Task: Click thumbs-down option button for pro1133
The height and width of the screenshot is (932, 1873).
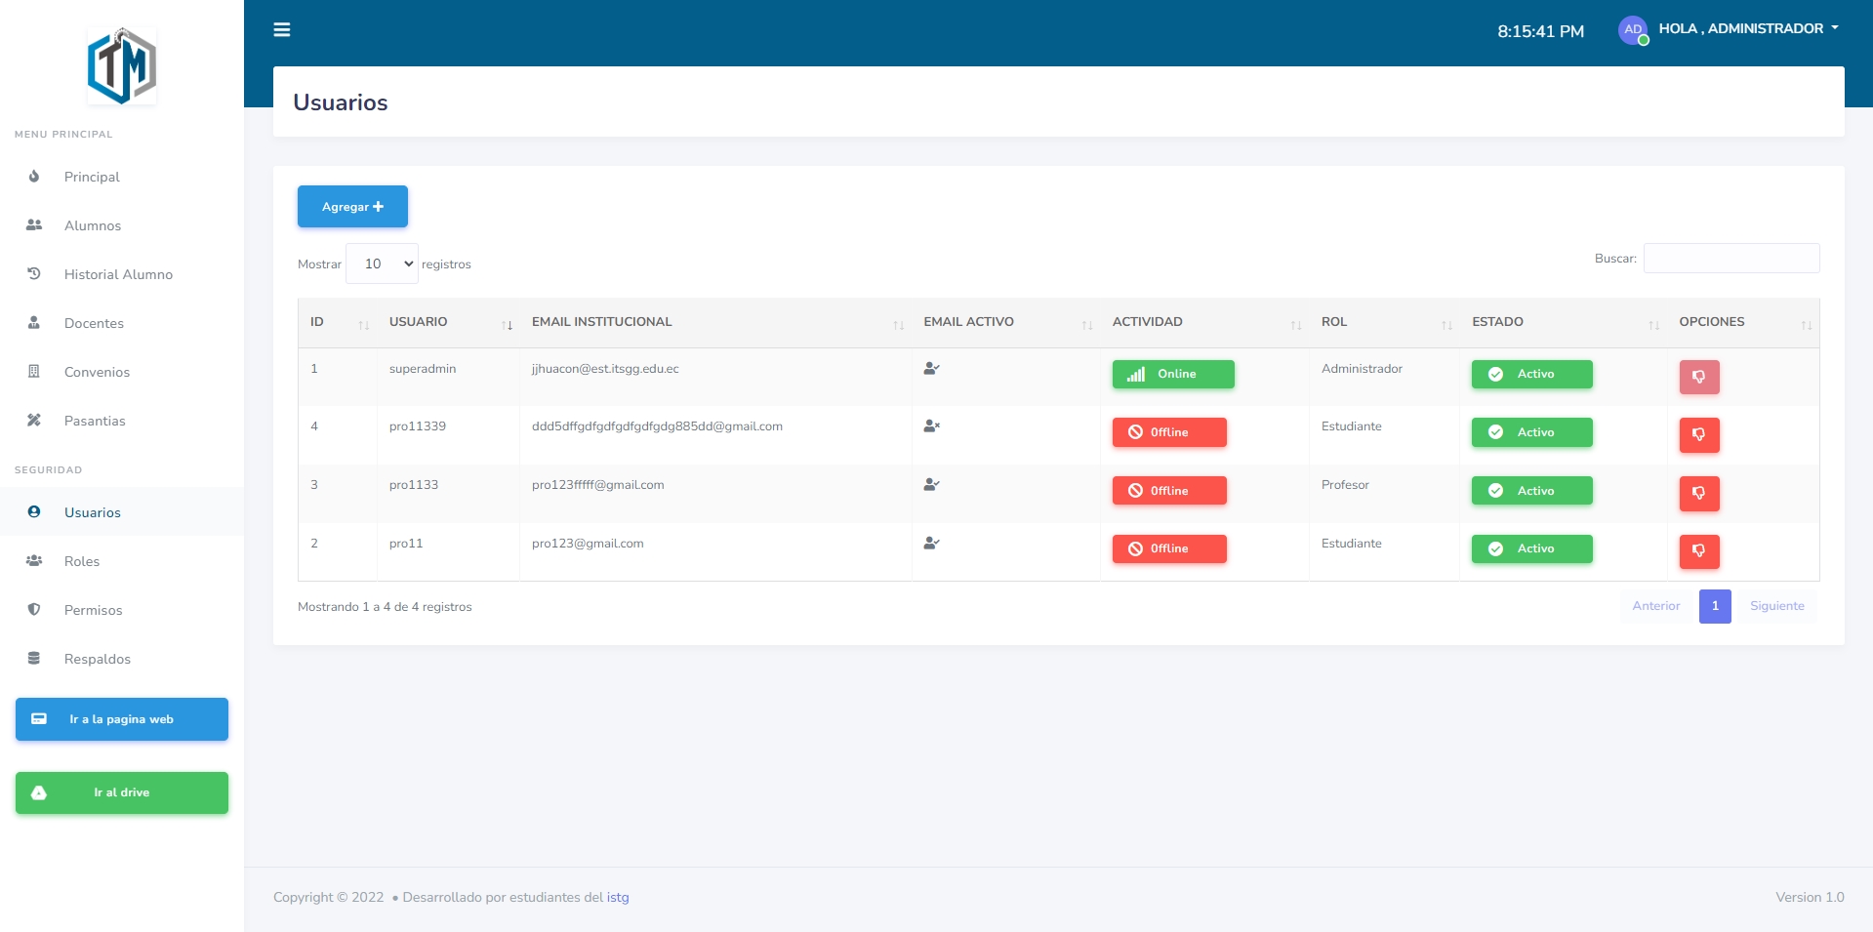Action: point(1699,494)
